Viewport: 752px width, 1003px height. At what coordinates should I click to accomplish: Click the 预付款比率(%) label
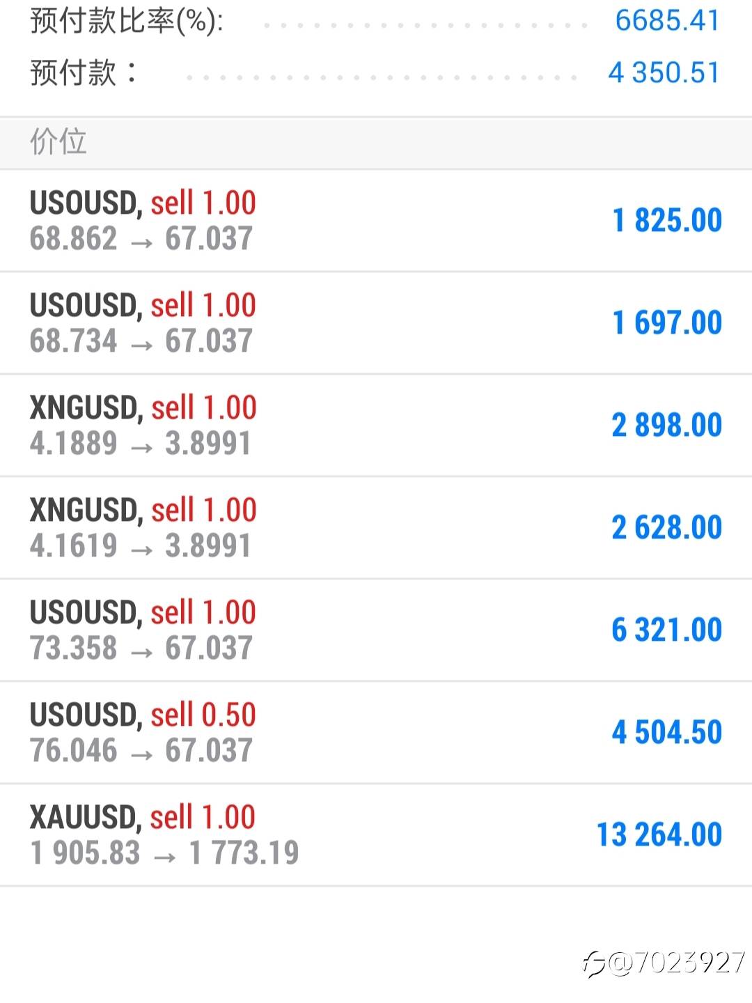pos(127,22)
